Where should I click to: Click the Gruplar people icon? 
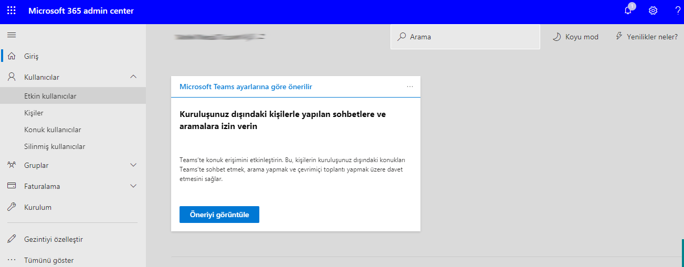pos(12,165)
